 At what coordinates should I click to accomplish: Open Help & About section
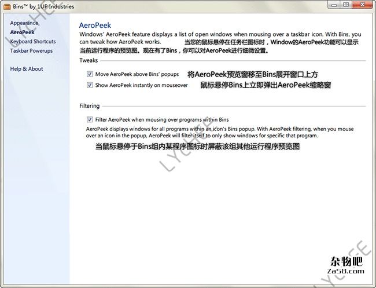pos(27,69)
